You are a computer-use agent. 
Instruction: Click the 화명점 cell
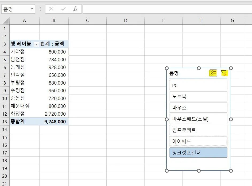click(24, 114)
